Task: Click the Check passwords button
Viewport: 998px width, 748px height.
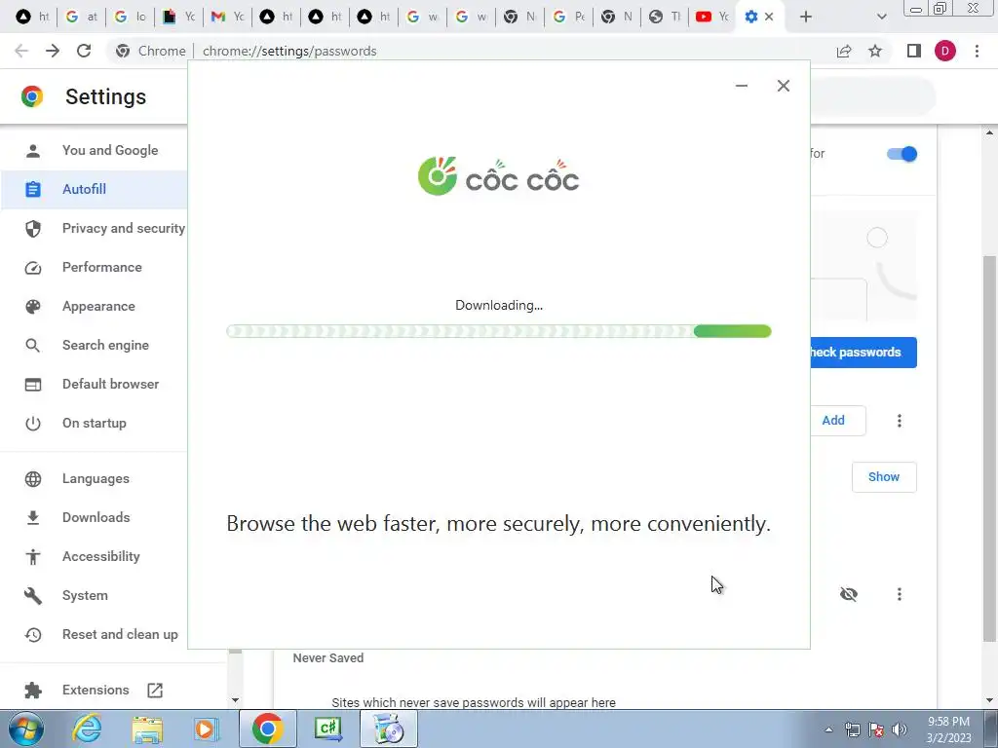Action: [864, 353]
